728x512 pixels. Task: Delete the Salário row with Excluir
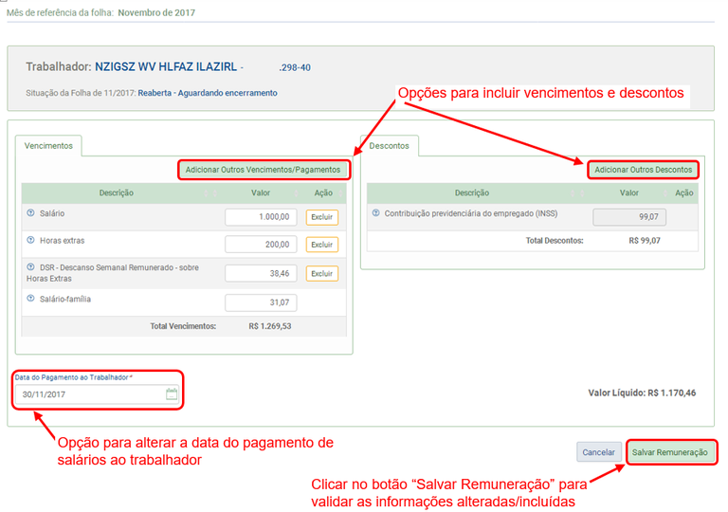[321, 217]
